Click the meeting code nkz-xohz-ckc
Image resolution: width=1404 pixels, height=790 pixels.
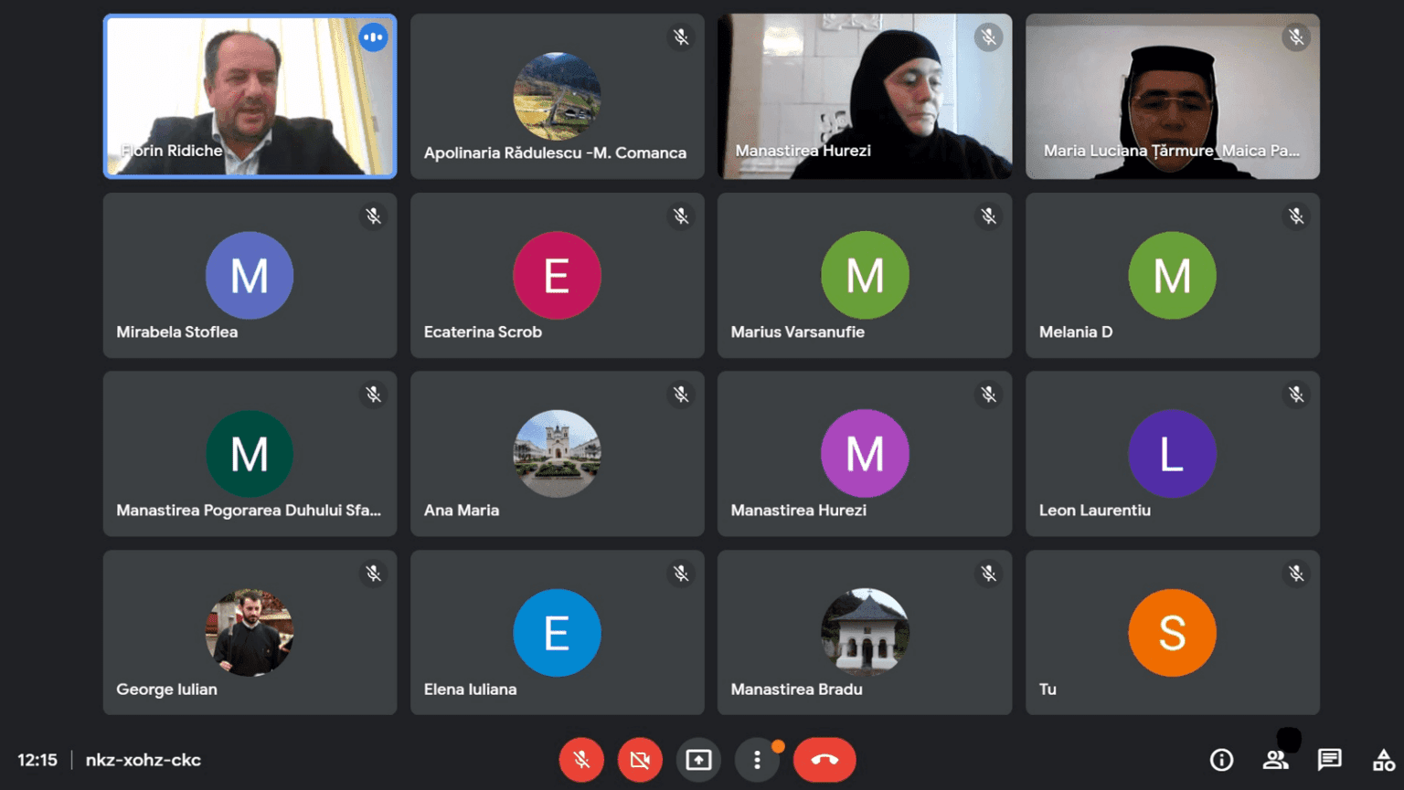[144, 760]
